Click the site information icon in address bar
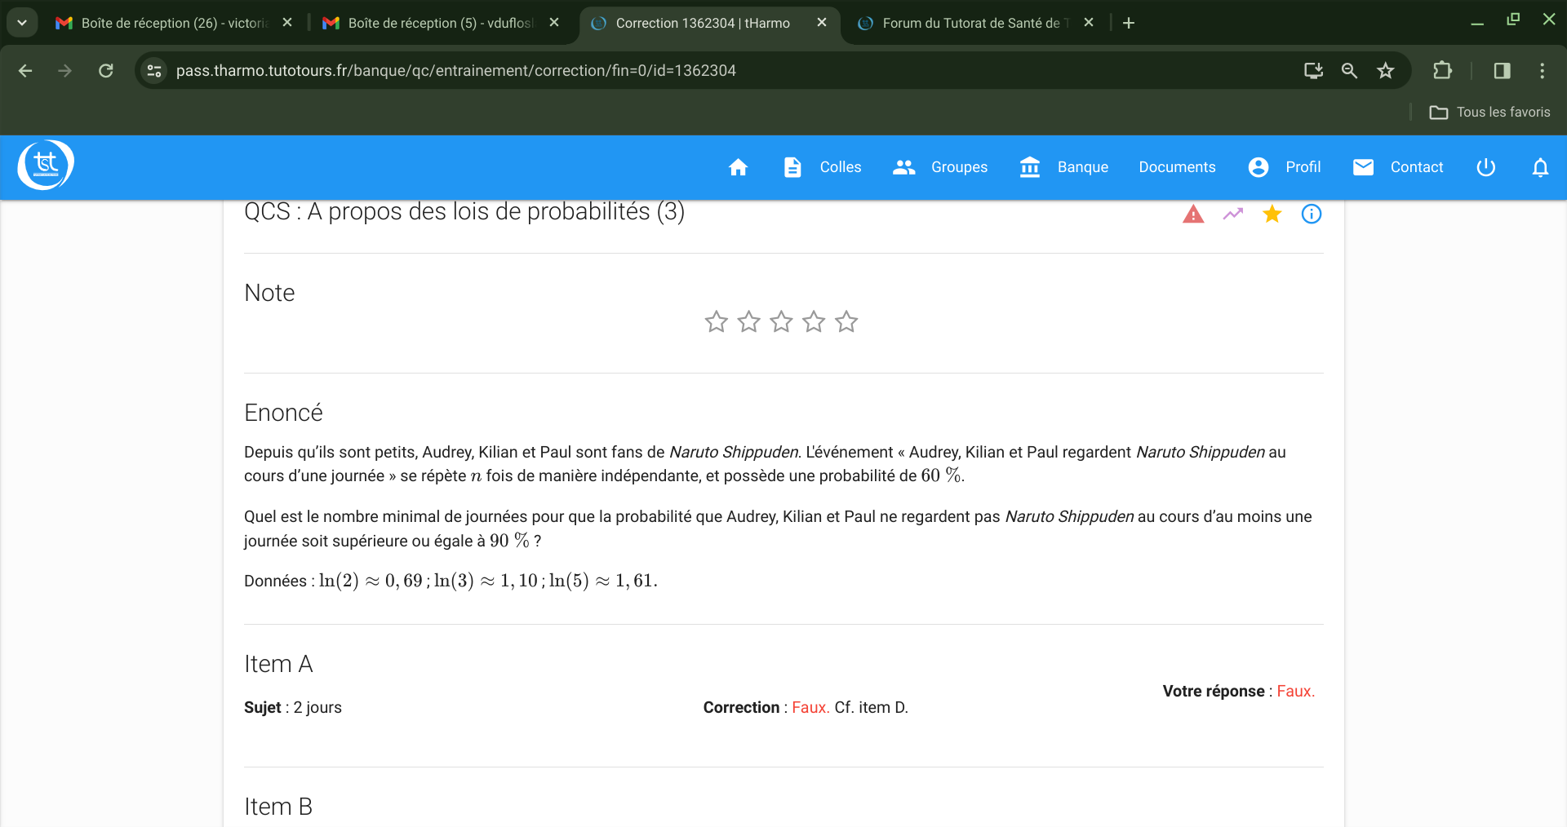 (154, 71)
